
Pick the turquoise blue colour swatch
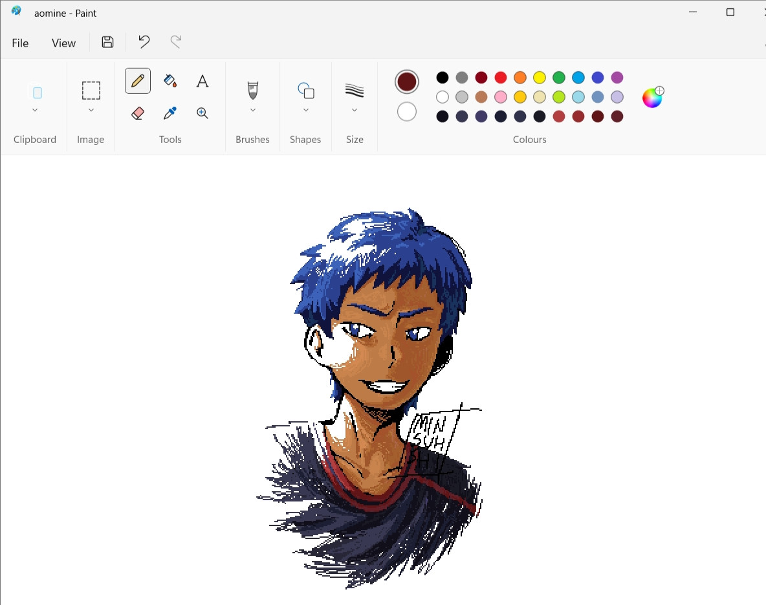click(x=578, y=77)
